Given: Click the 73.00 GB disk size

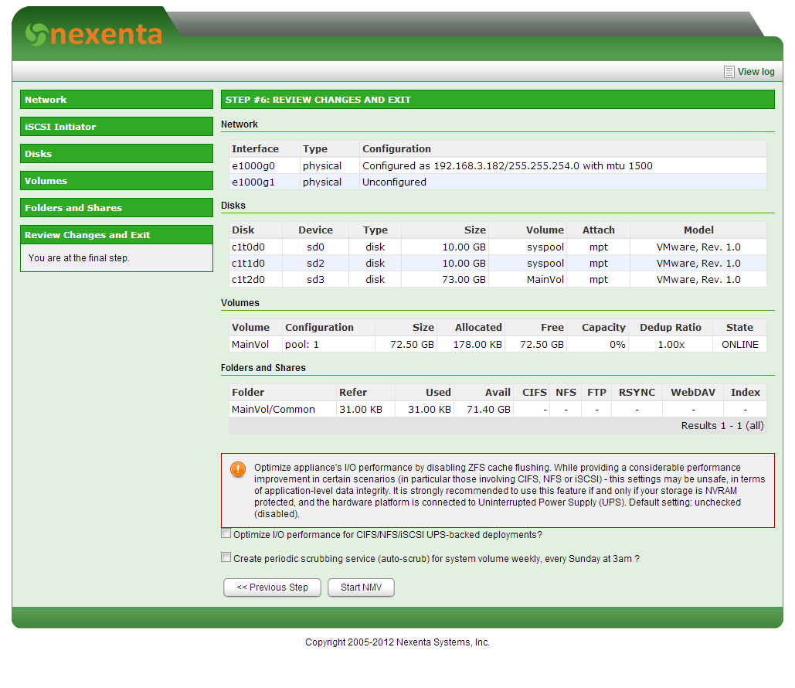Looking at the screenshot, I should click(x=464, y=280).
